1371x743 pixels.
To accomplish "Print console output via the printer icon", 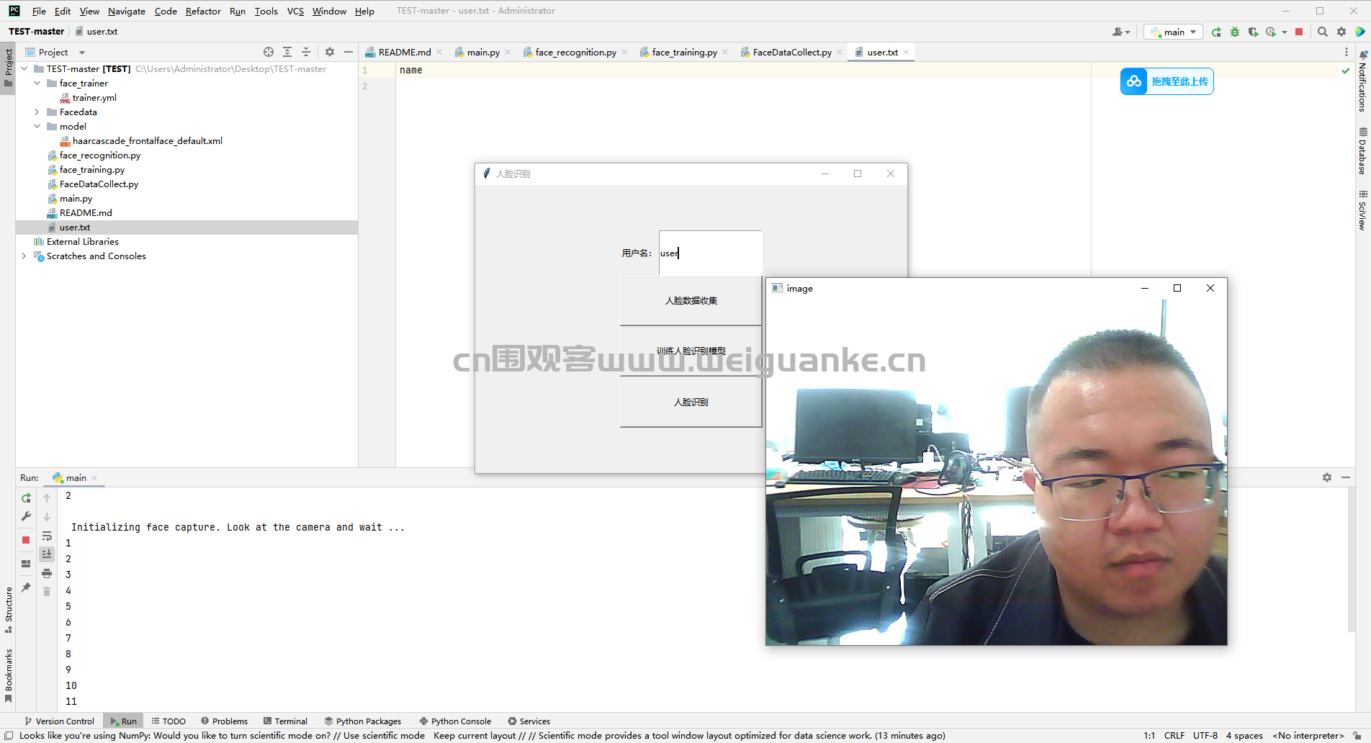I will pos(47,572).
